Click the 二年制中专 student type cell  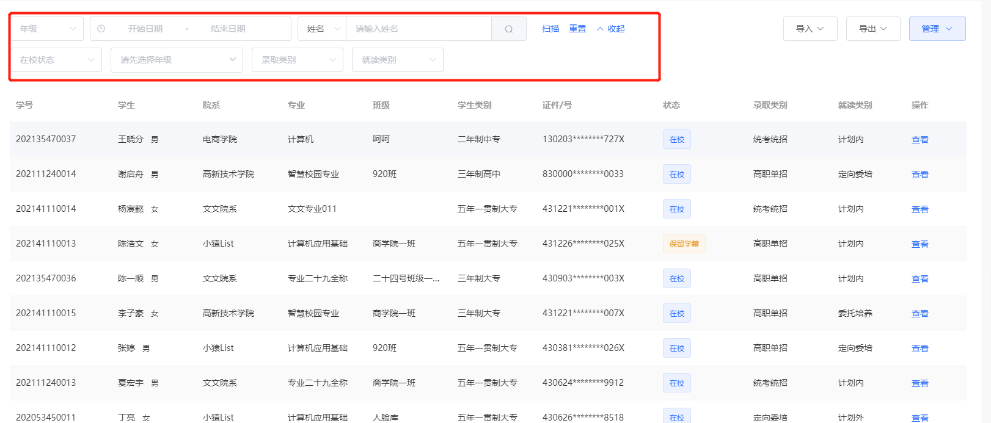(x=479, y=139)
